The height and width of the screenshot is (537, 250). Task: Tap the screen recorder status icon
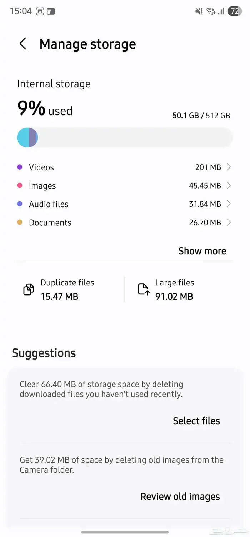click(x=40, y=11)
